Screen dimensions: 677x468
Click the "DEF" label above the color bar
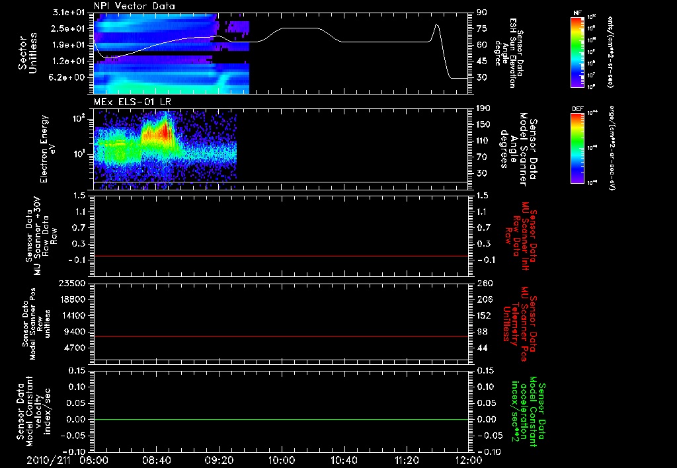(578, 109)
